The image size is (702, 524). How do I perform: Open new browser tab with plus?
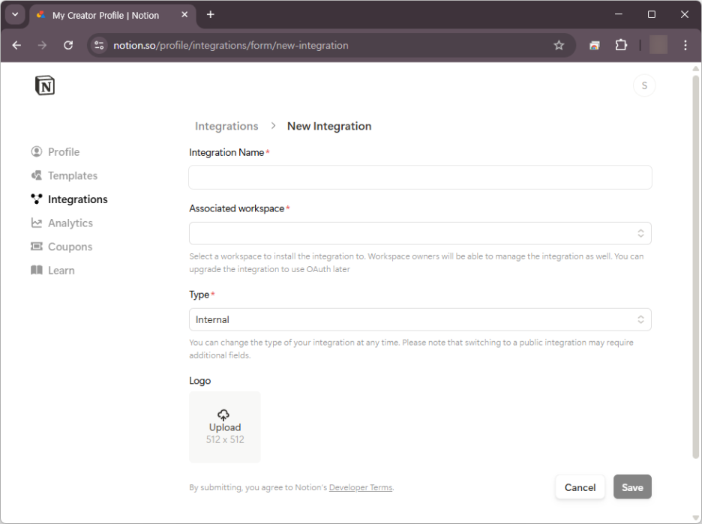click(x=211, y=15)
